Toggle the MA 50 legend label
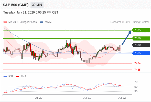The width and height of the screenshot is (151, 102). tap(49, 22)
